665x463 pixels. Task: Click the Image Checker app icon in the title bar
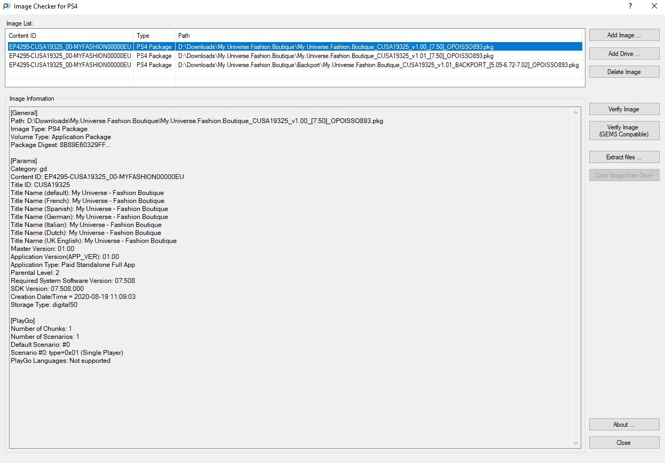coord(6,6)
